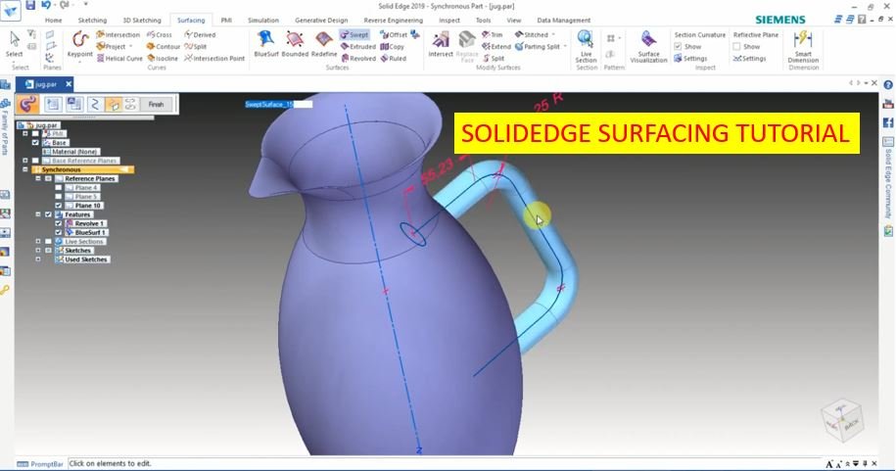Enable Live Section view
The image size is (896, 471).
tap(586, 45)
